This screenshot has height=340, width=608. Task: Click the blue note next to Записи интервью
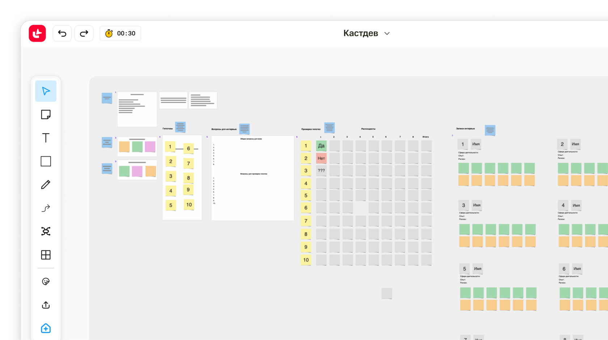(x=490, y=130)
